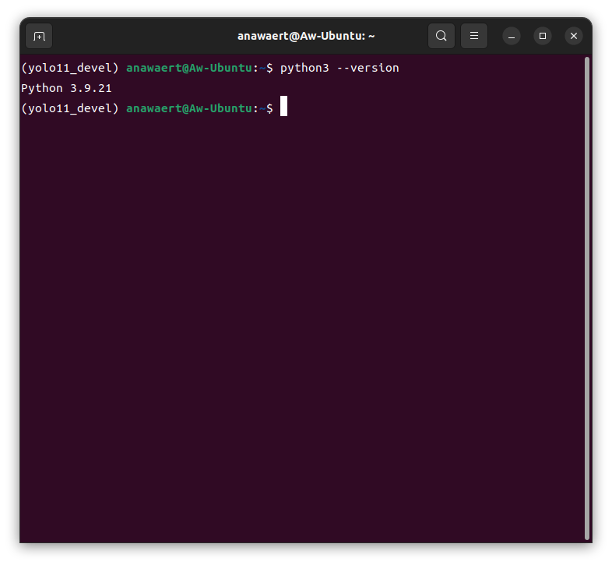Click the window title anawaert@Aw-Ubuntu: ~

pos(306,36)
